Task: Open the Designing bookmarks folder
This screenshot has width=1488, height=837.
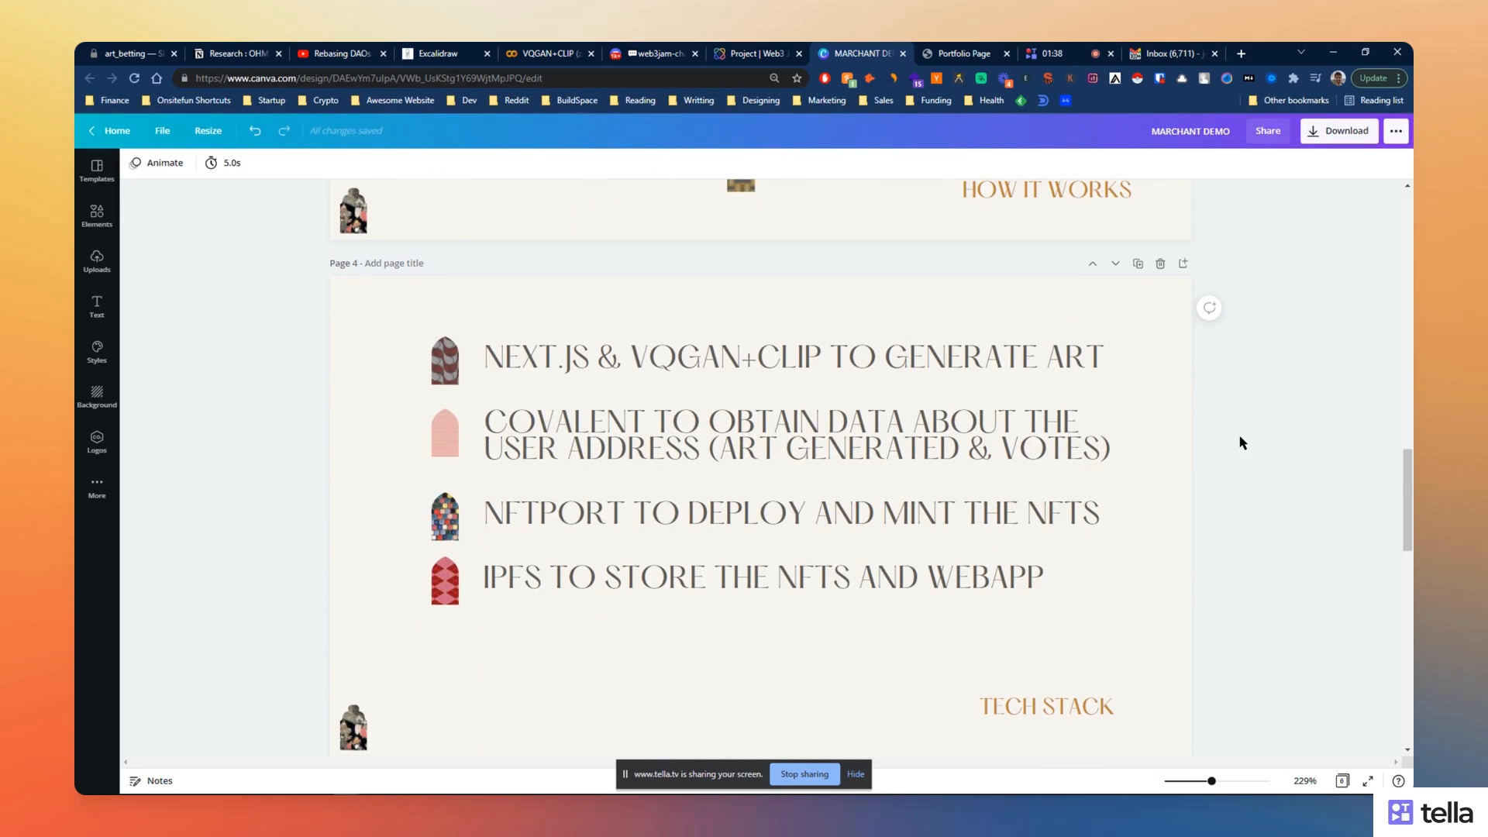Action: click(753, 101)
